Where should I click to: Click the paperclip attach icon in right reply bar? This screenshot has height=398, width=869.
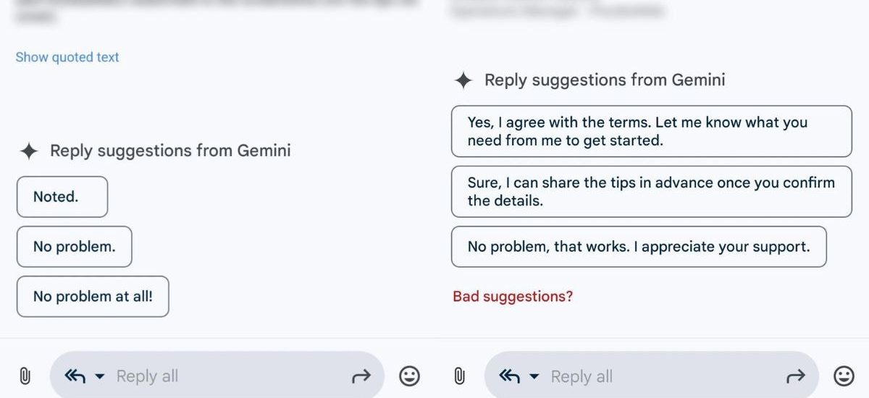pos(459,376)
